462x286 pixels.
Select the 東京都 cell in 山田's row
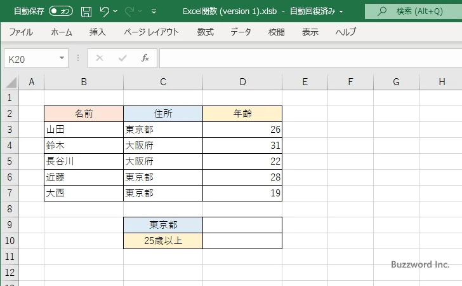163,130
